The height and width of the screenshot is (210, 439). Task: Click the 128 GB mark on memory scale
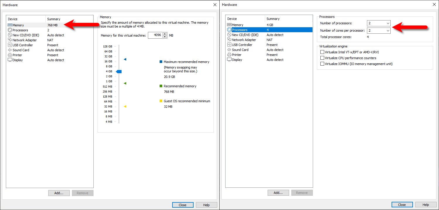click(107, 46)
